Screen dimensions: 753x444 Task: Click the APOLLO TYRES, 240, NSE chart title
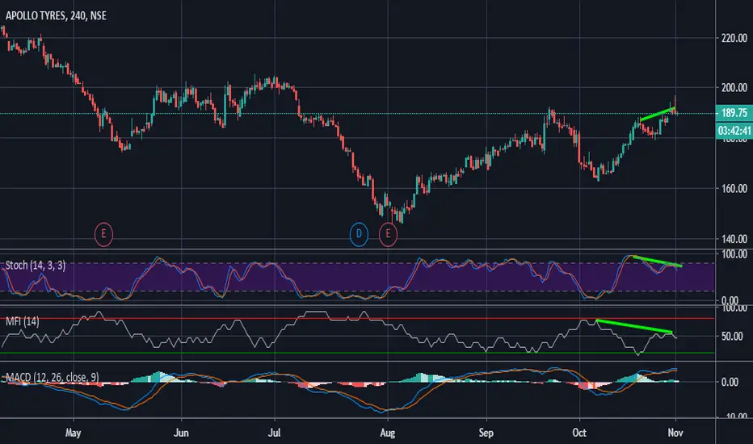56,16
